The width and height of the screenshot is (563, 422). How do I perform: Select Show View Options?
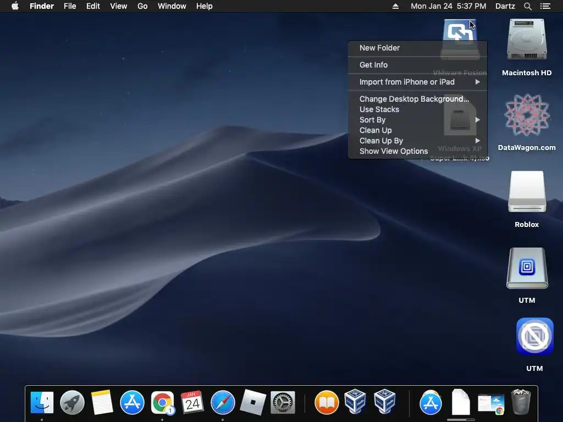pos(418,151)
